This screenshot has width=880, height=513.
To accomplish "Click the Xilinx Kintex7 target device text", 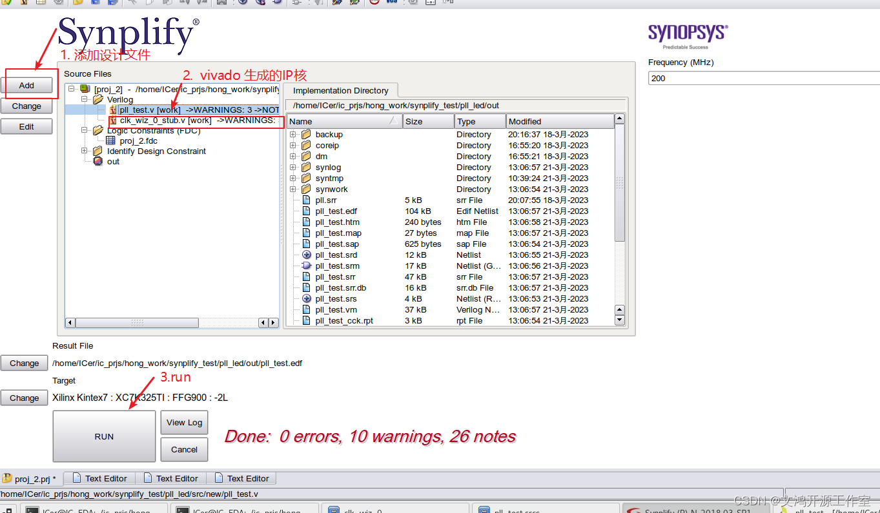I will [x=140, y=398].
